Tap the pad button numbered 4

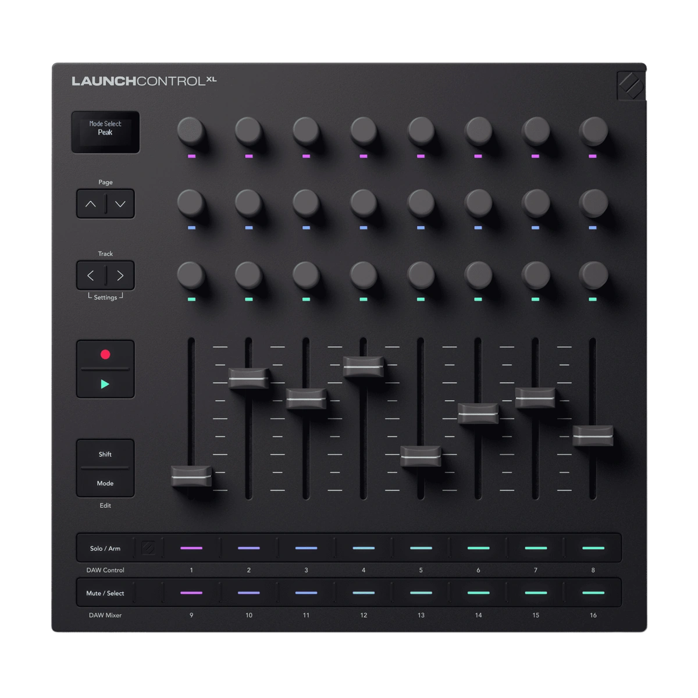pos(364,548)
